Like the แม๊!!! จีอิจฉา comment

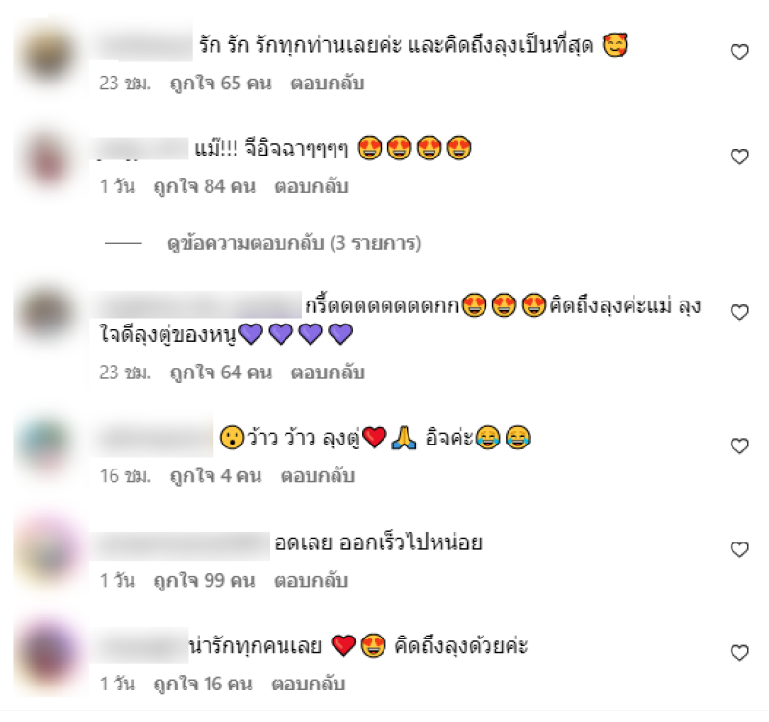(739, 156)
